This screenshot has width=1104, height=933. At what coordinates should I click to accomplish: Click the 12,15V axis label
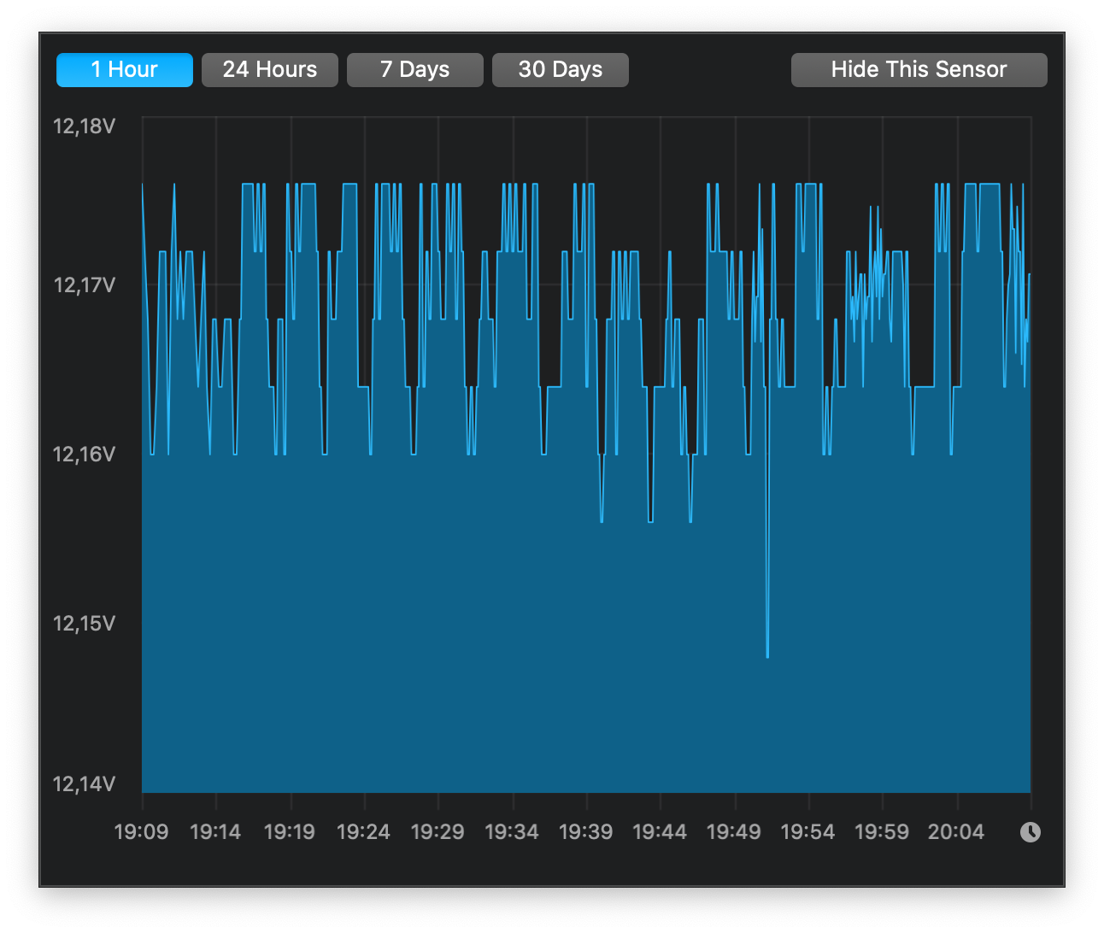84,624
